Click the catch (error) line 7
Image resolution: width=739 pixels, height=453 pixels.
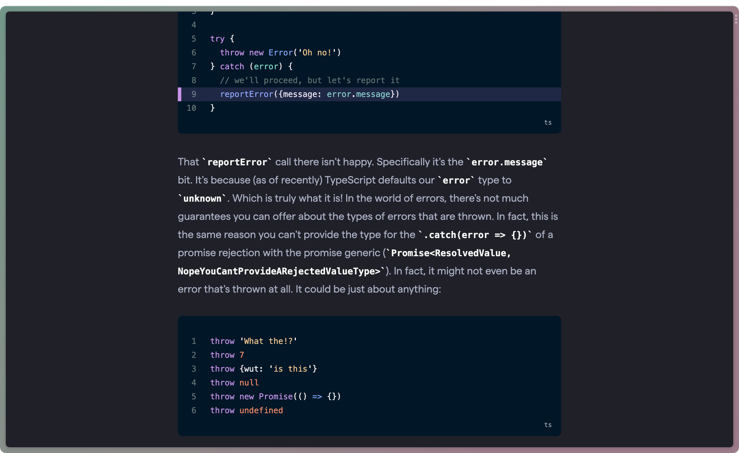point(251,66)
